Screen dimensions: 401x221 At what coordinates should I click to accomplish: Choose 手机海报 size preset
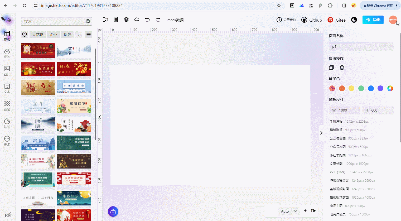click(349, 122)
